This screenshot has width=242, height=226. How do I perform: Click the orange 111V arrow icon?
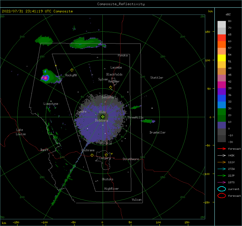point(222,162)
